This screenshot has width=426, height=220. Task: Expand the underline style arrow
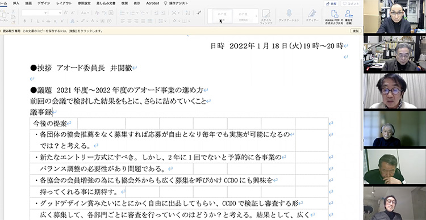click(43, 21)
